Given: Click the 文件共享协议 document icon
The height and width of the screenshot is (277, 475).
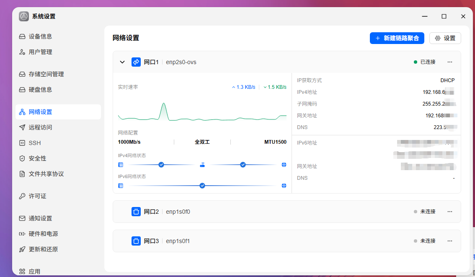Looking at the screenshot, I should pyautogui.click(x=22, y=173).
